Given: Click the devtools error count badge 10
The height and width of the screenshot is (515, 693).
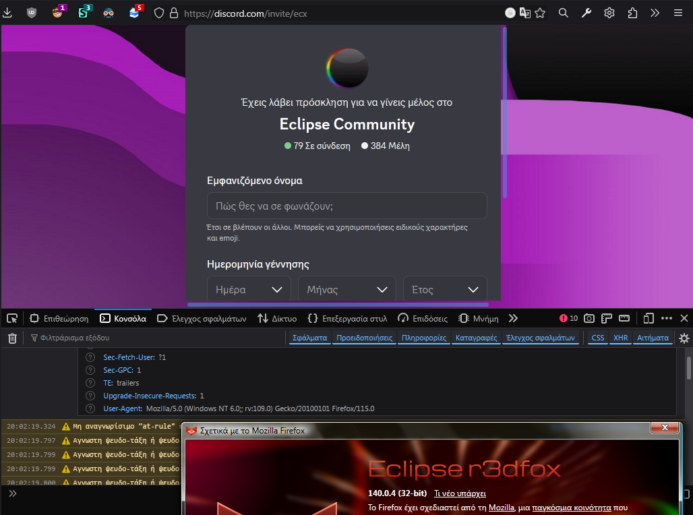Looking at the screenshot, I should (x=568, y=318).
